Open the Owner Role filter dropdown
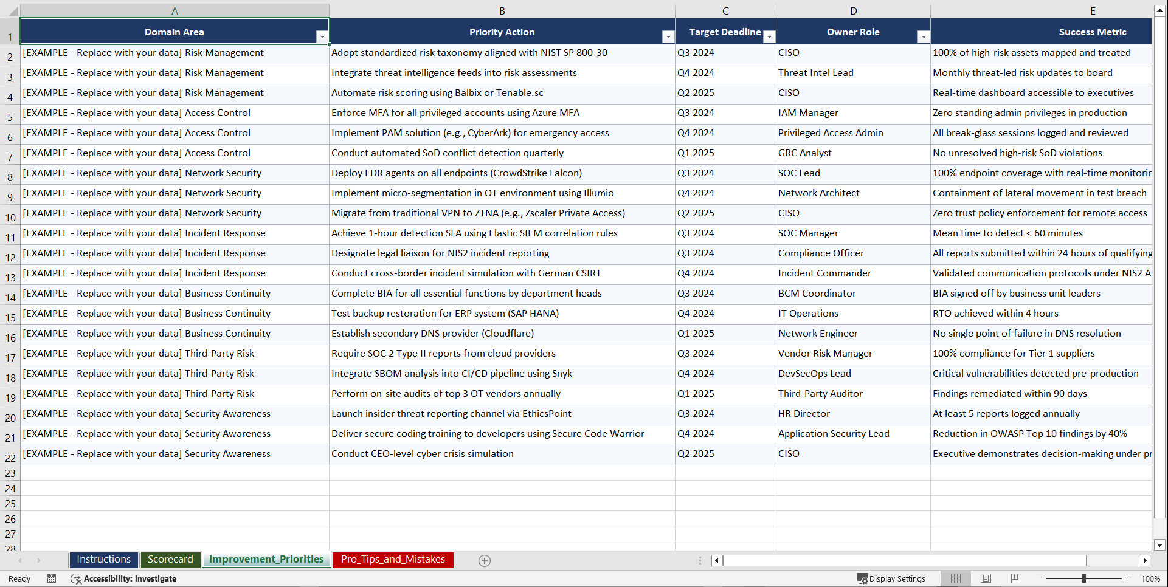The image size is (1168, 587). coord(923,37)
